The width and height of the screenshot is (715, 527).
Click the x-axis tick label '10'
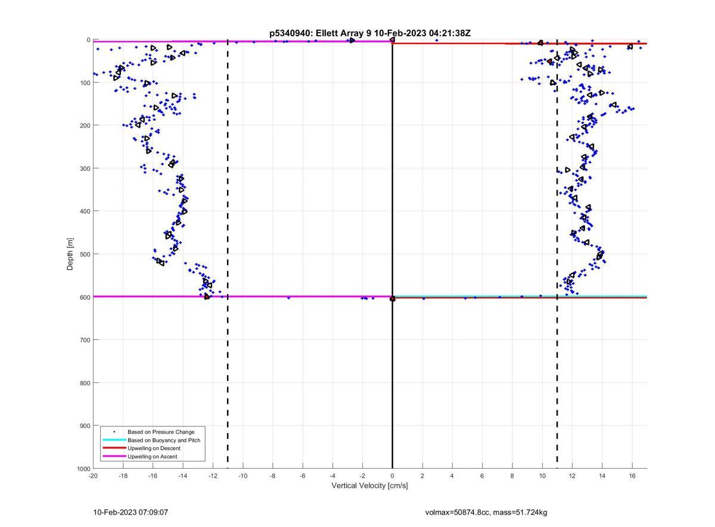(542, 476)
